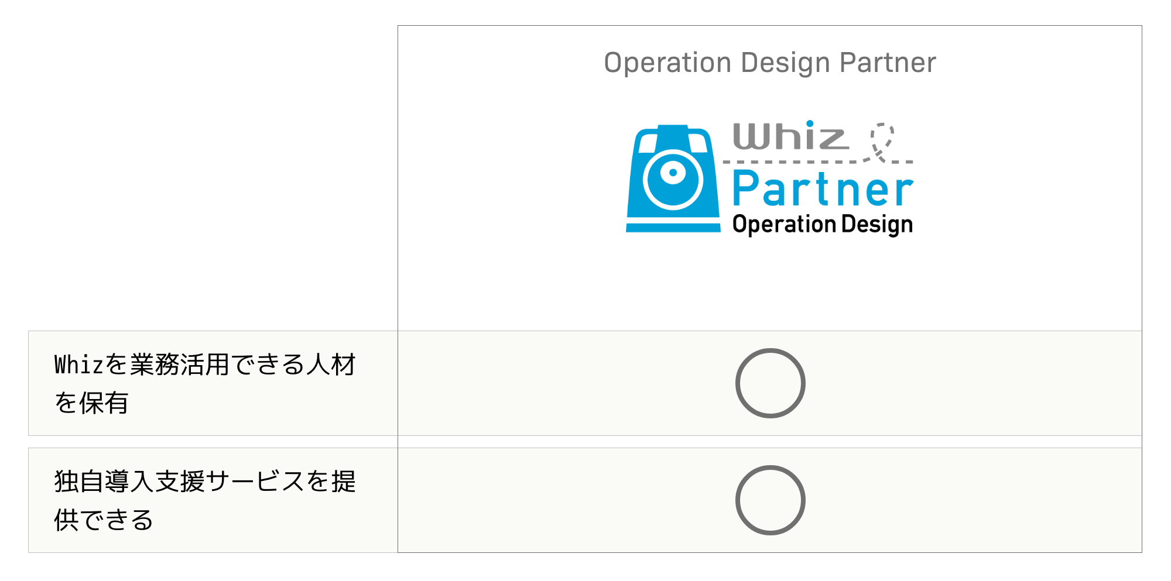This screenshot has height=581, width=1171.
Task: Click the blue base bar under robot icon
Action: 673,228
